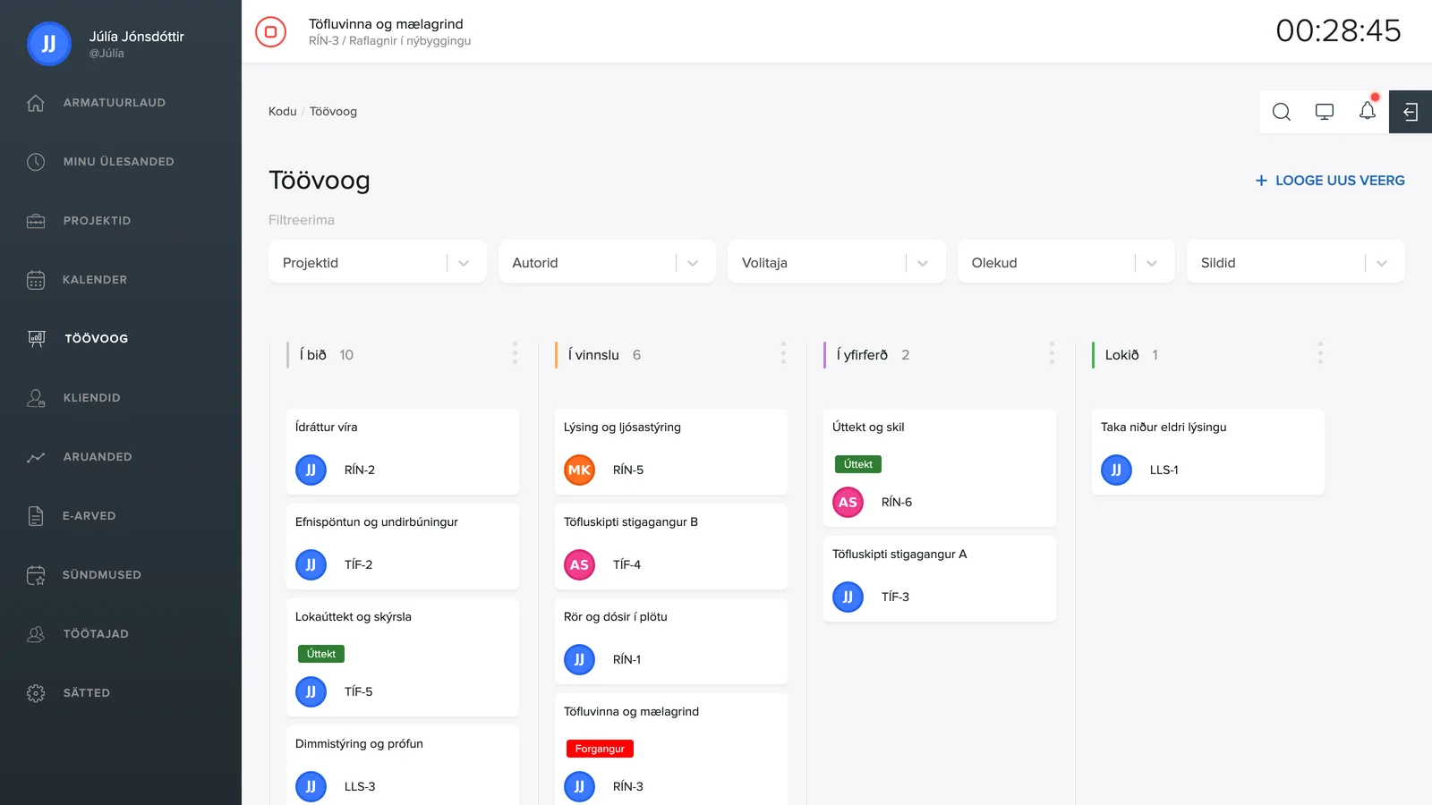
Task: Open the search magnifier icon
Action: (1282, 112)
